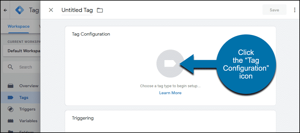Edit the Untitled Tag name field
300x133 pixels.
[x=77, y=10]
